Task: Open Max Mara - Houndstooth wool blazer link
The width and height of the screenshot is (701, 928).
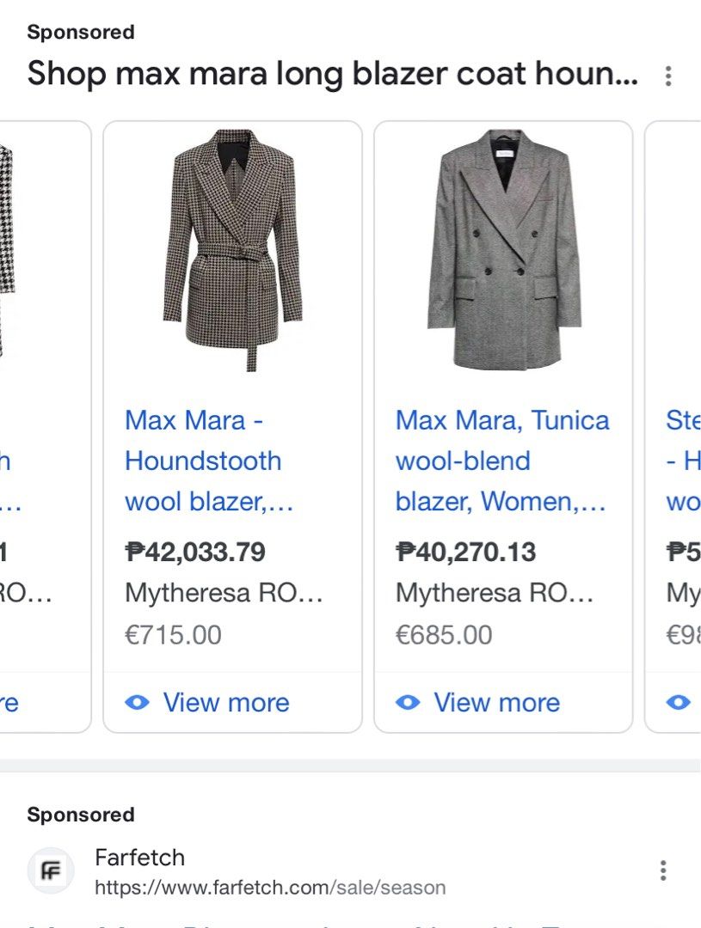Action: [x=209, y=461]
